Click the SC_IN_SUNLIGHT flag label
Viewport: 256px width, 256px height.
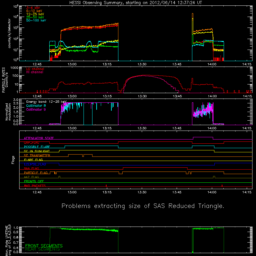click(x=37, y=151)
